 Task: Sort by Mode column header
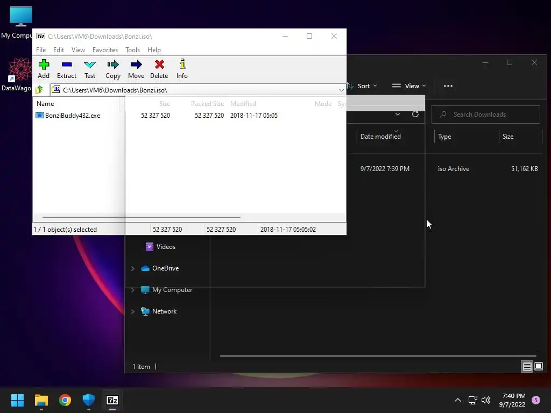pos(323,104)
